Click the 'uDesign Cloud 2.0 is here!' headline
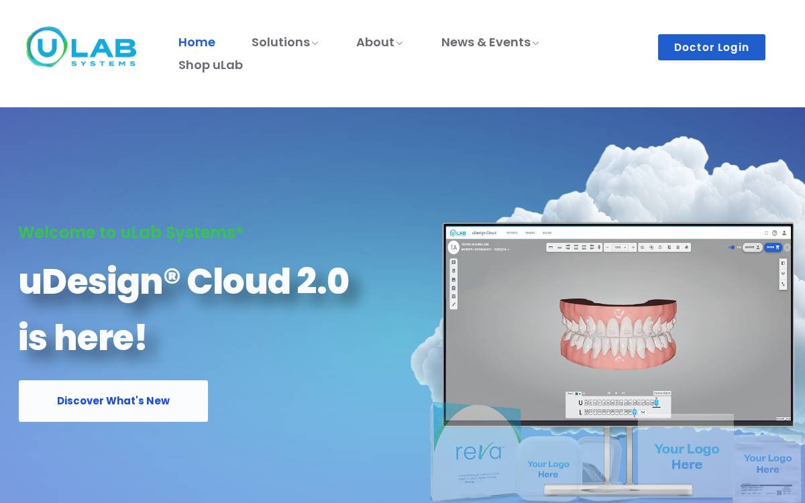This screenshot has width=805, height=503. pyautogui.click(x=184, y=309)
